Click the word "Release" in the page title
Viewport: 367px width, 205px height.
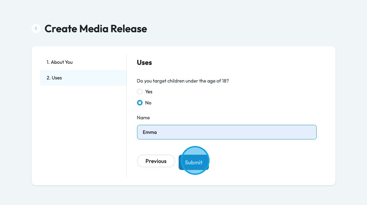(x=129, y=28)
